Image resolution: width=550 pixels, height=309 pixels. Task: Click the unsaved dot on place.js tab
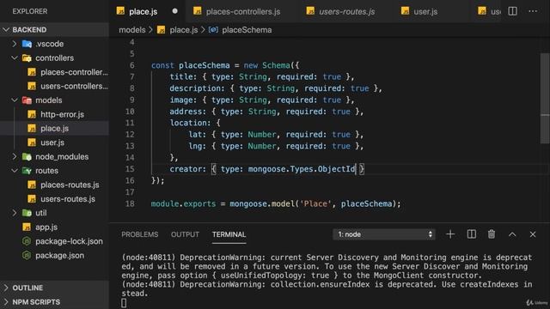[174, 11]
